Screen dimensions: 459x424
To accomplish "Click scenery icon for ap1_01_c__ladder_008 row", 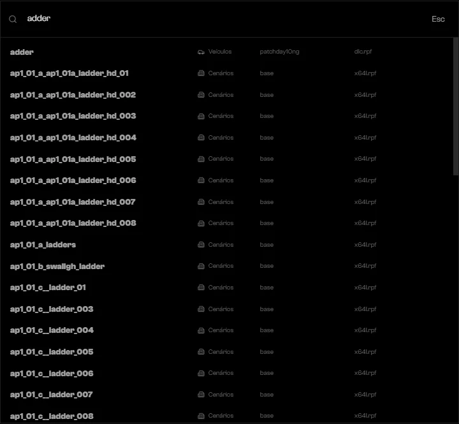I will pos(201,416).
